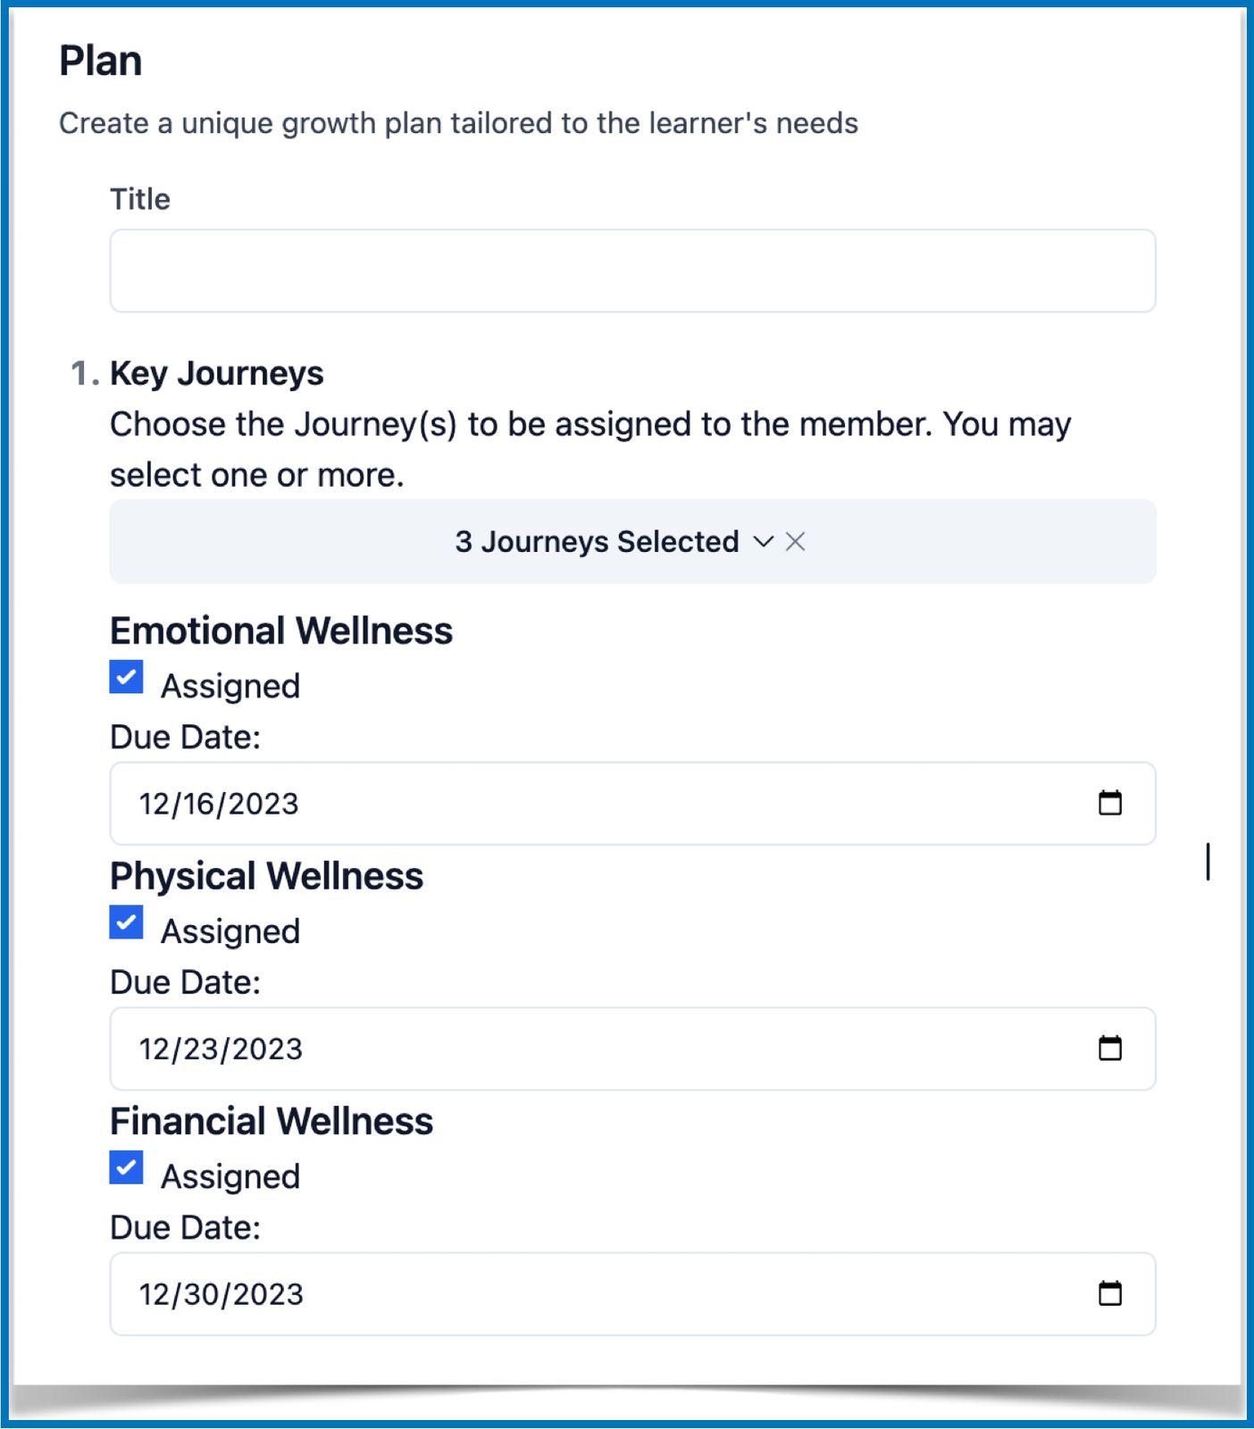Click the Assigned label under Physical Wellness
Viewport: 1254px width, 1429px height.
point(230,932)
